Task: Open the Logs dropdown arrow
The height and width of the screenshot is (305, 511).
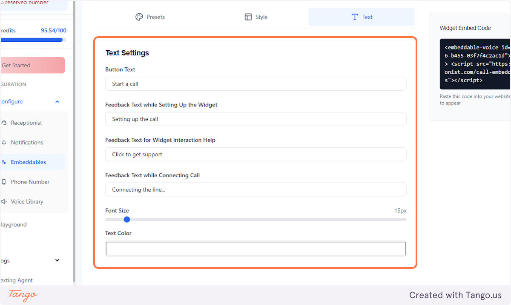Action: (x=57, y=260)
